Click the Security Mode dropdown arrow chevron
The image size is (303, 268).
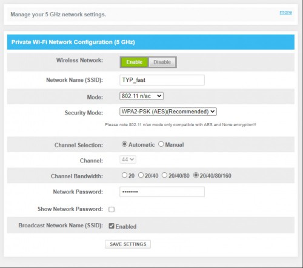(x=213, y=112)
